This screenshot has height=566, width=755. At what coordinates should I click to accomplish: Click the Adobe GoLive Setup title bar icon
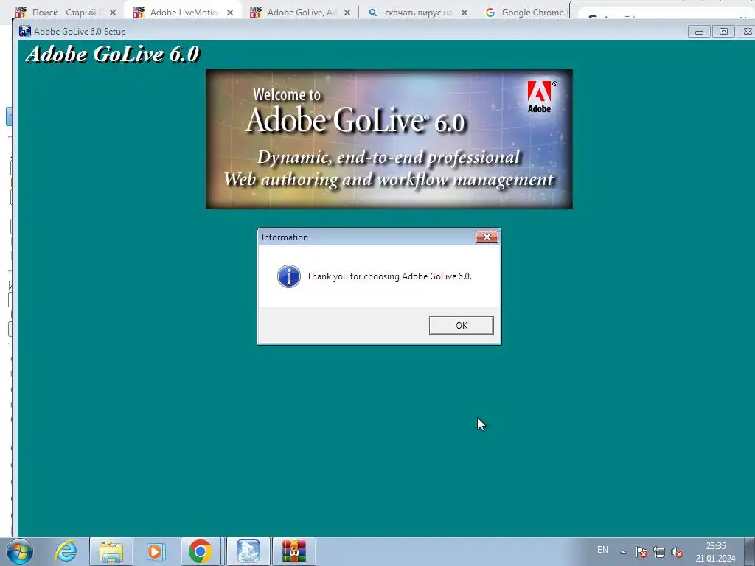coord(24,31)
